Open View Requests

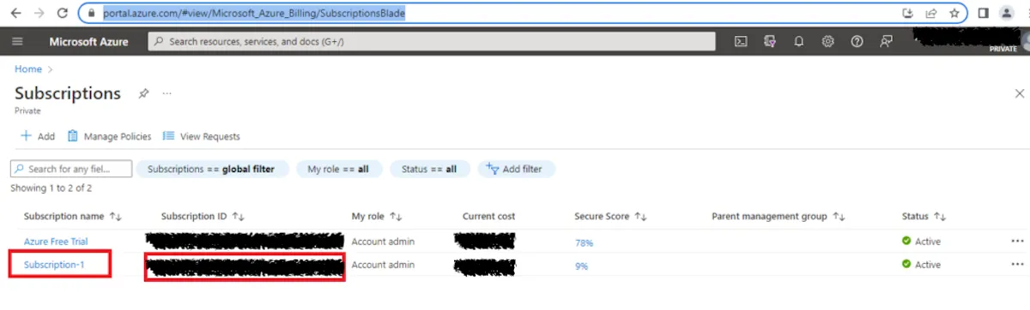point(202,136)
